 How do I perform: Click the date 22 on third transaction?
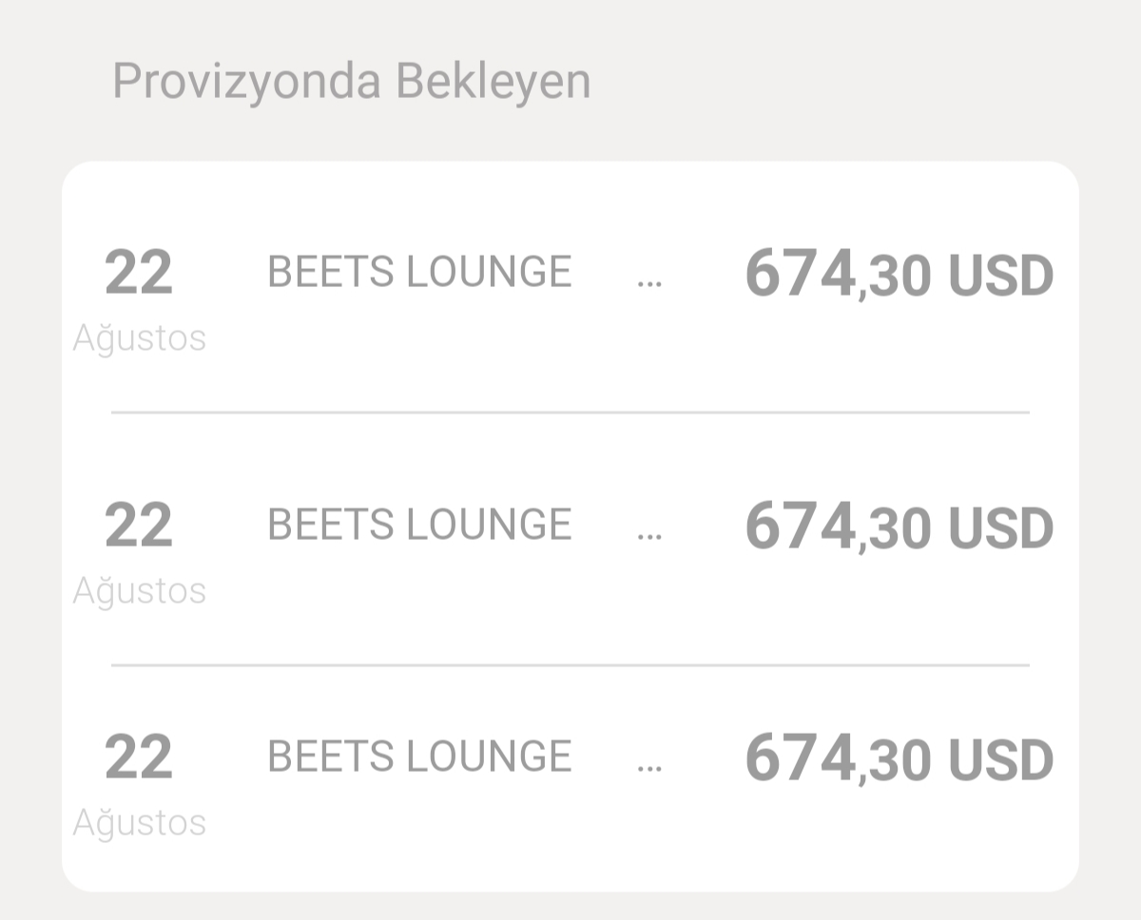139,757
